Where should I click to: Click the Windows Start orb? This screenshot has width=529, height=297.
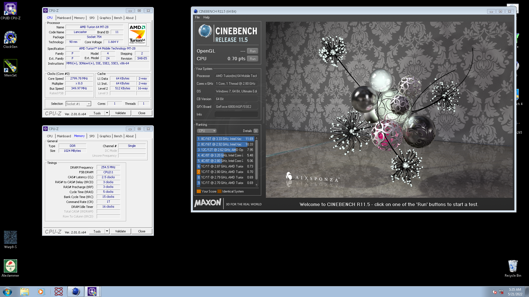7,291
